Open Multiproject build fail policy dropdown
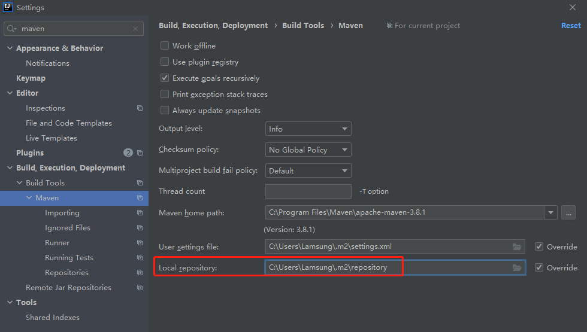 (x=308, y=170)
